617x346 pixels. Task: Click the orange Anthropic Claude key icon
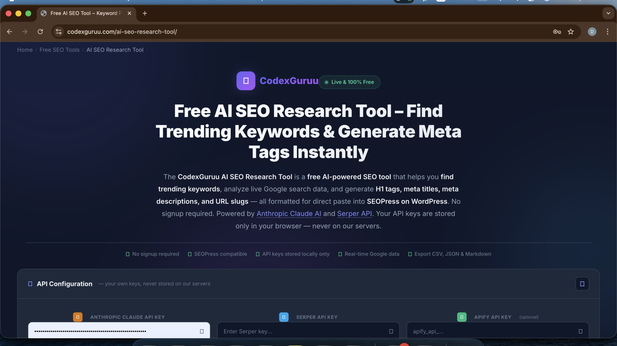pyautogui.click(x=78, y=317)
